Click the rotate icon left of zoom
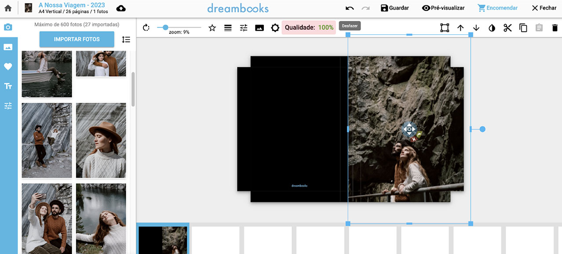 click(x=146, y=28)
